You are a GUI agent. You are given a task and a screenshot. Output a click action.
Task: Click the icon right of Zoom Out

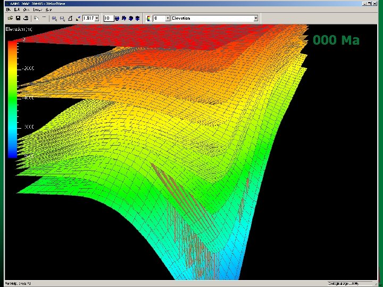click(x=71, y=18)
